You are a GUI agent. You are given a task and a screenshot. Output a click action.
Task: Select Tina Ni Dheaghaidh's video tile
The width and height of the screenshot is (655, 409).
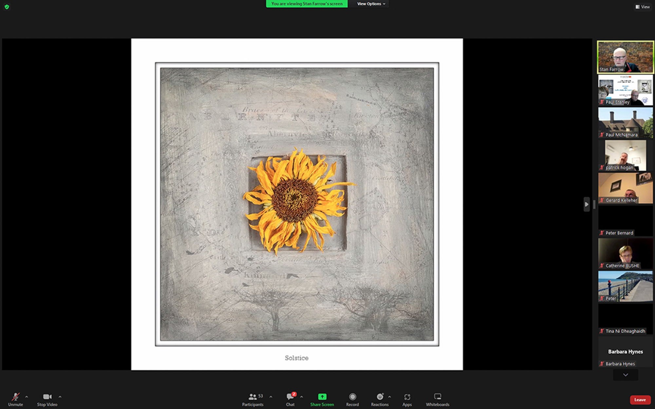(x=625, y=319)
